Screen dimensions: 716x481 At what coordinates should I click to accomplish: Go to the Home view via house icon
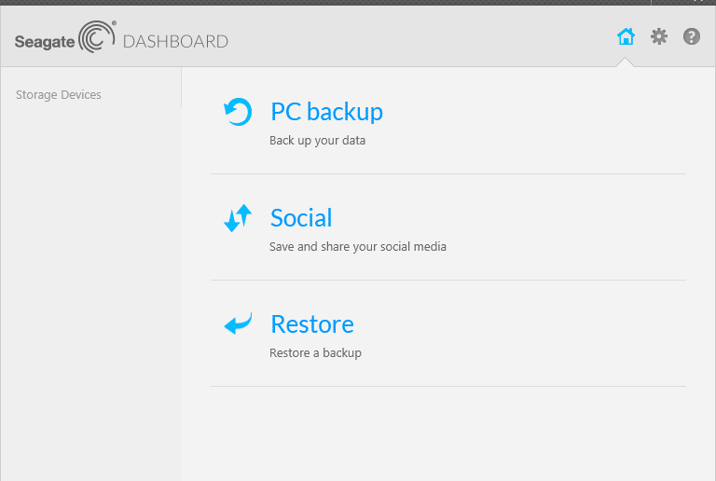point(626,36)
